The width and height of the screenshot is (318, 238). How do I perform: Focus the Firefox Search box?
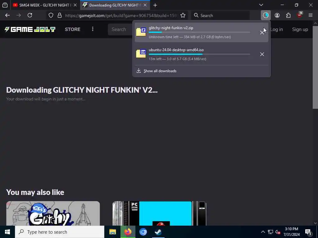tap(221, 15)
